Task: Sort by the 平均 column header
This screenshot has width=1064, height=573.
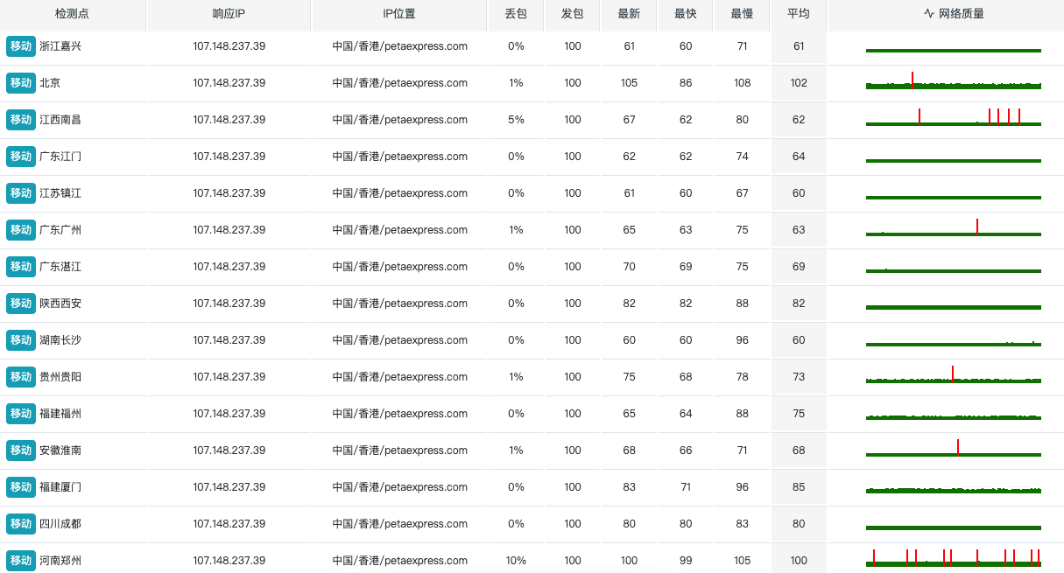Action: point(799,14)
